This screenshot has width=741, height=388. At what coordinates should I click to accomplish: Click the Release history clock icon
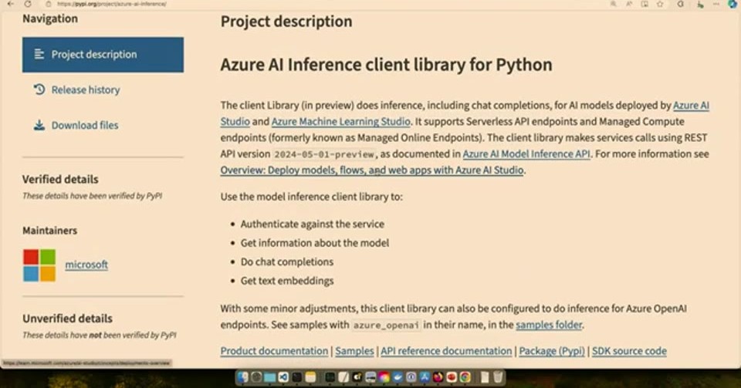tap(39, 89)
